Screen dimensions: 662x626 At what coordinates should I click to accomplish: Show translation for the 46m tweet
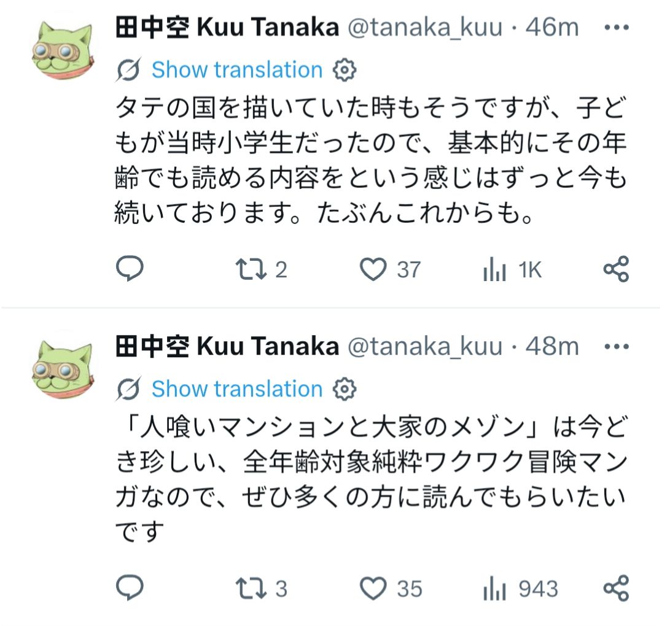[237, 69]
